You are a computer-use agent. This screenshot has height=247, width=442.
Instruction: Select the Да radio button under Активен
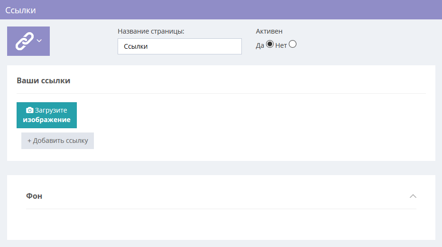(x=270, y=44)
